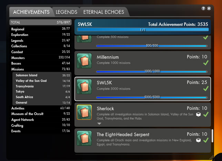The image size is (222, 161).
Task: Click the reward box icon on Eight-Headed Serpent
Action: coord(198,140)
